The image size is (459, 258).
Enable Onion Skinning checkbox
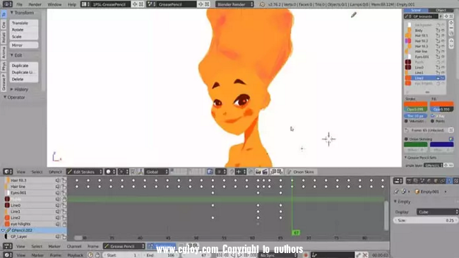click(406, 139)
